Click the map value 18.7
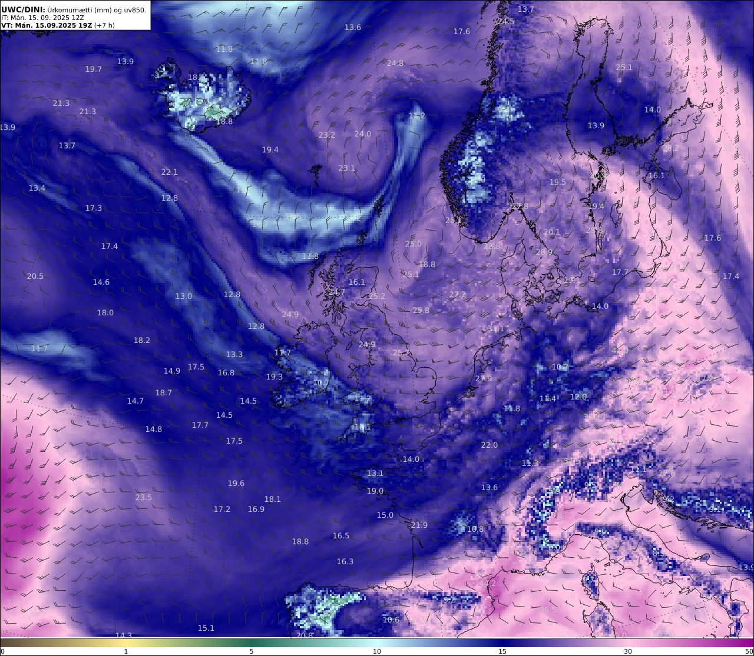Screen dimensions: 754x656 (x=164, y=393)
